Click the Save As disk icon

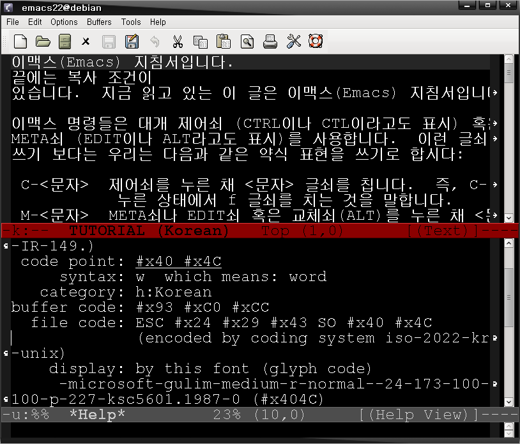[132, 42]
